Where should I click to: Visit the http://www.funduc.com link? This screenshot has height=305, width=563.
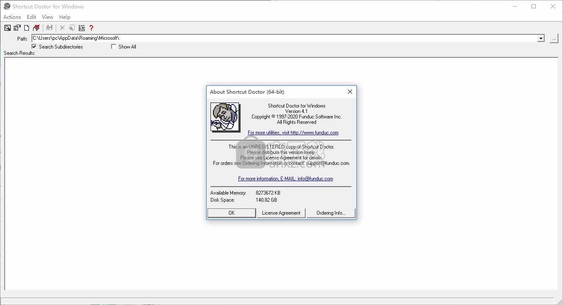[293, 133]
